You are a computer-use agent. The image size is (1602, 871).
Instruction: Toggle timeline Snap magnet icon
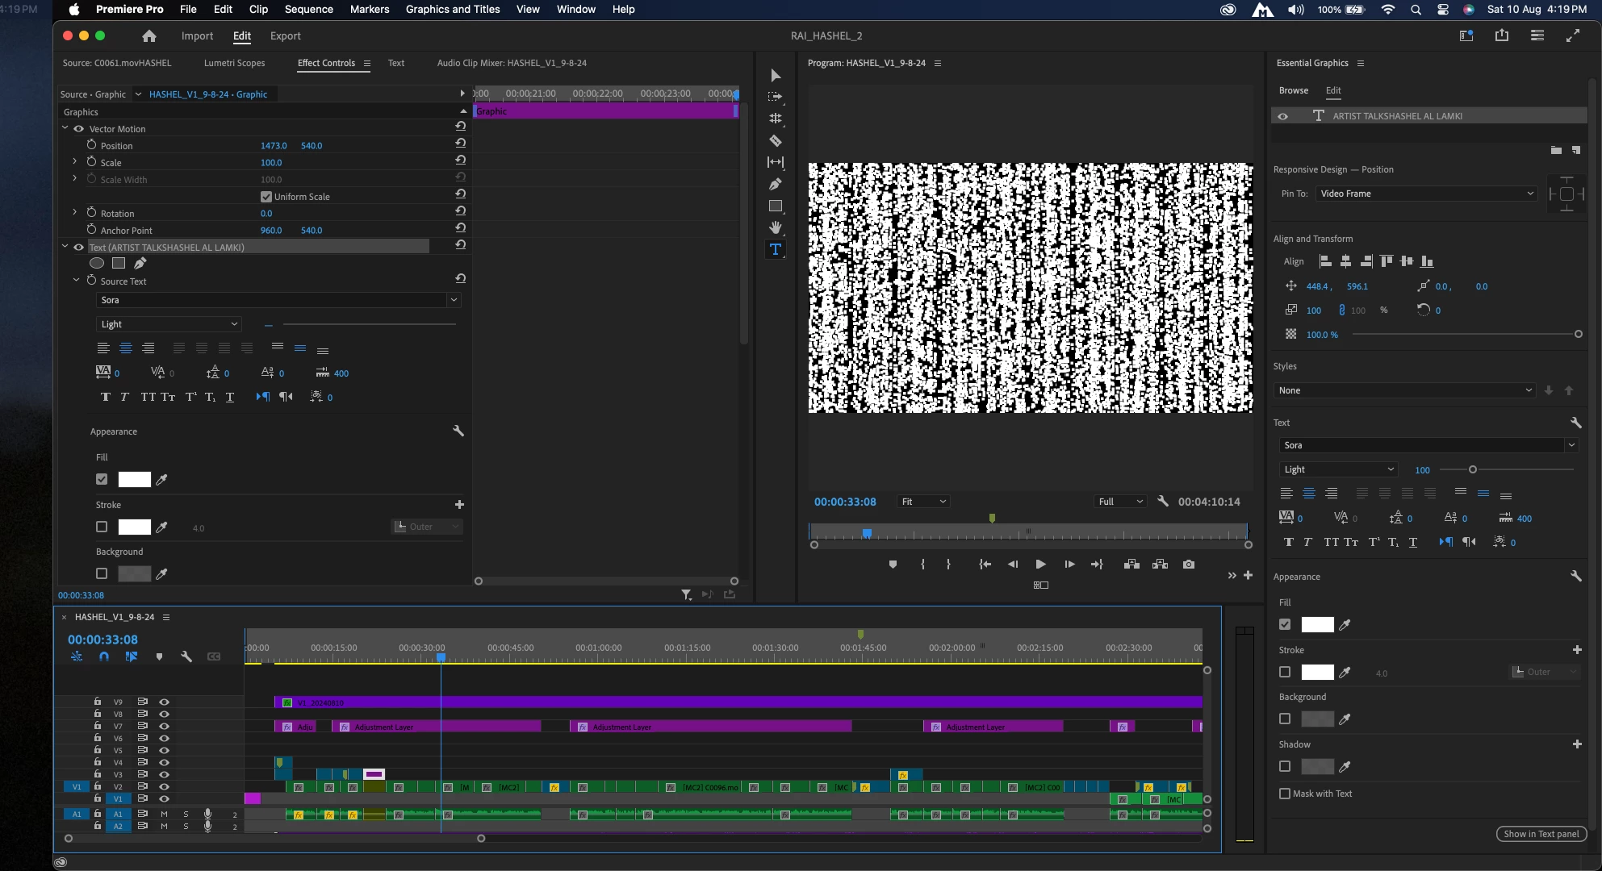pyautogui.click(x=104, y=656)
